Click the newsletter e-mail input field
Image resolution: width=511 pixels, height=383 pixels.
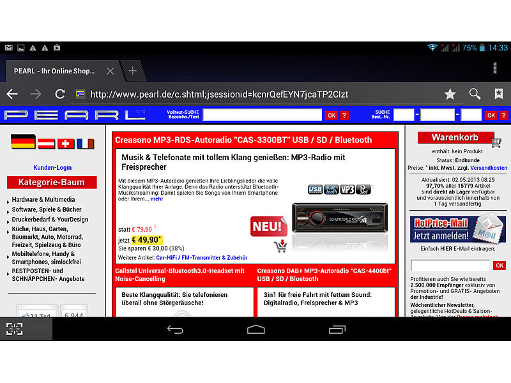click(450, 266)
